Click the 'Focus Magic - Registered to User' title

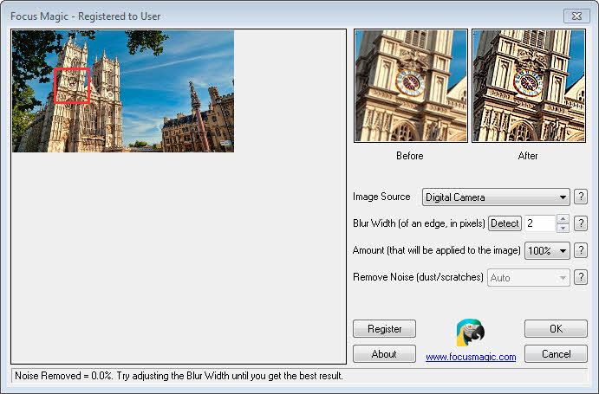(x=86, y=16)
